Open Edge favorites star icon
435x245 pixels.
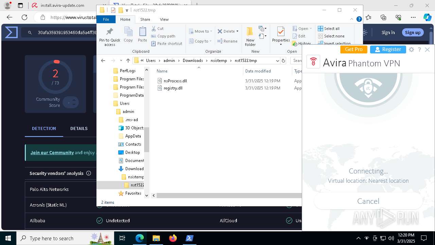[368, 17]
